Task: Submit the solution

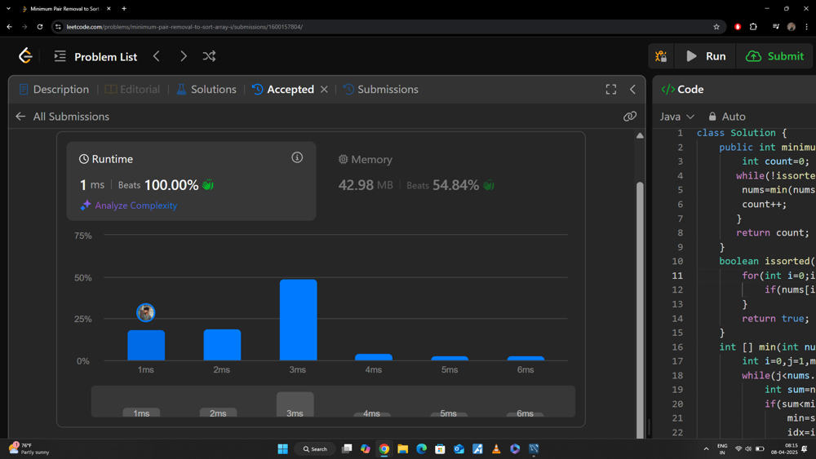Action: click(775, 56)
